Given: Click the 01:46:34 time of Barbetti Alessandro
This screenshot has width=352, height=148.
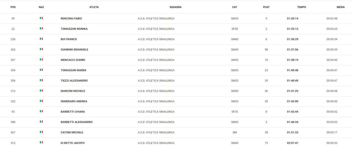Looking at the screenshot, I should click(293, 122).
